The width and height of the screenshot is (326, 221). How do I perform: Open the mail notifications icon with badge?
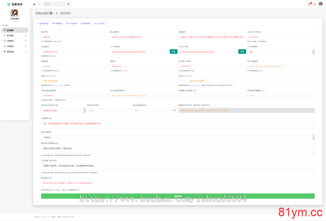pyautogui.click(x=309, y=4)
